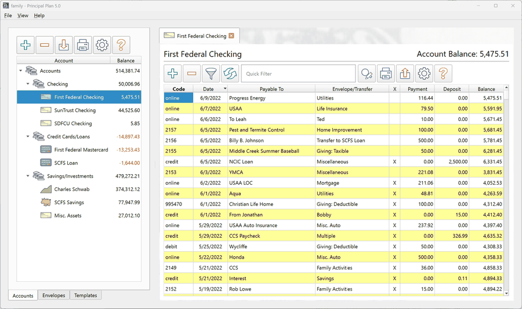Click the Date column sort arrow
The width and height of the screenshot is (522, 309).
tap(225, 89)
